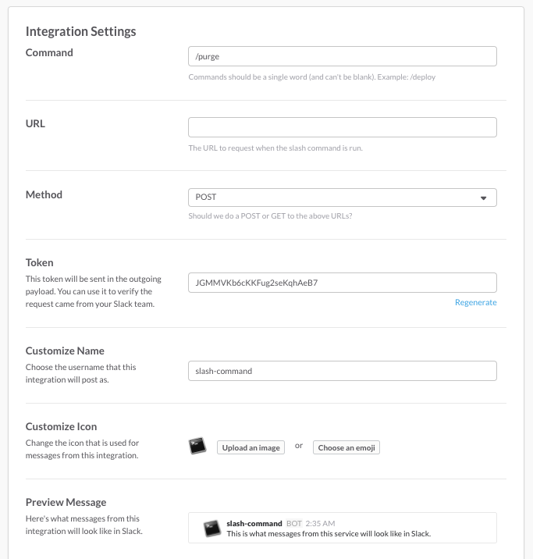The image size is (533, 559).
Task: Click the BOT badge in the preview message
Action: (294, 523)
